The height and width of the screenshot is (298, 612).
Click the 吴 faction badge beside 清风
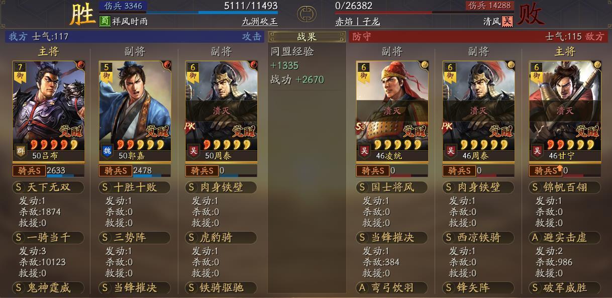507,22
